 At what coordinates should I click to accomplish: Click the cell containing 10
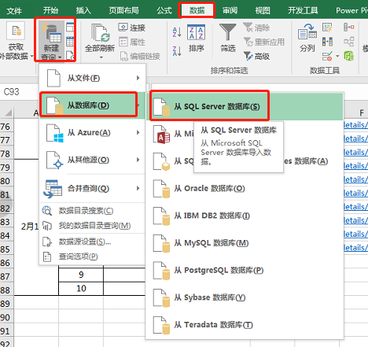[x=81, y=289]
